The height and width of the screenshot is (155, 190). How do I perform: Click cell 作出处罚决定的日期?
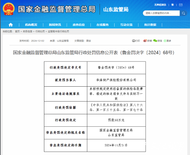(x=66, y=145)
